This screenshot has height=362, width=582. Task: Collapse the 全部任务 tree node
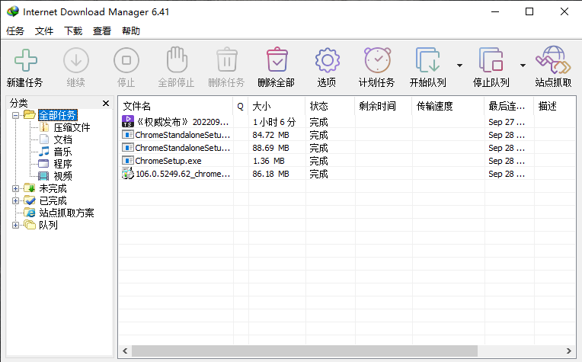[15, 116]
